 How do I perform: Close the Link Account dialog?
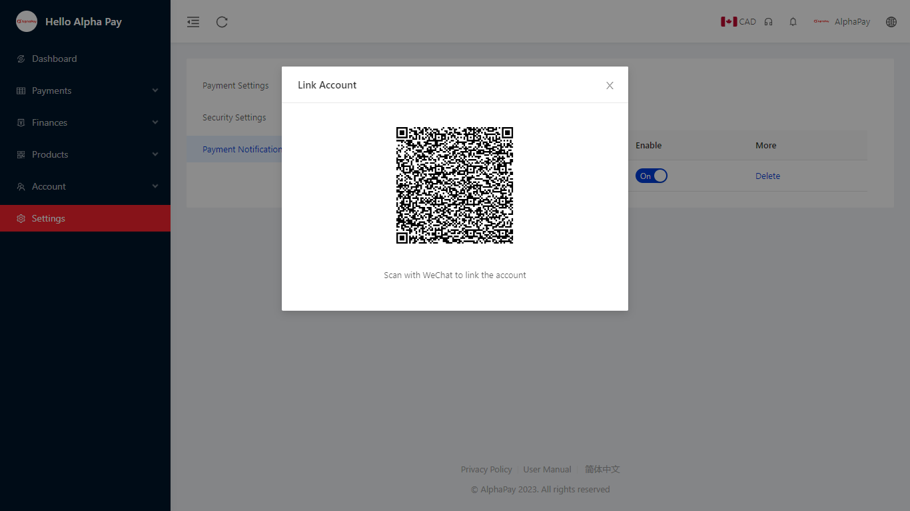(x=610, y=86)
